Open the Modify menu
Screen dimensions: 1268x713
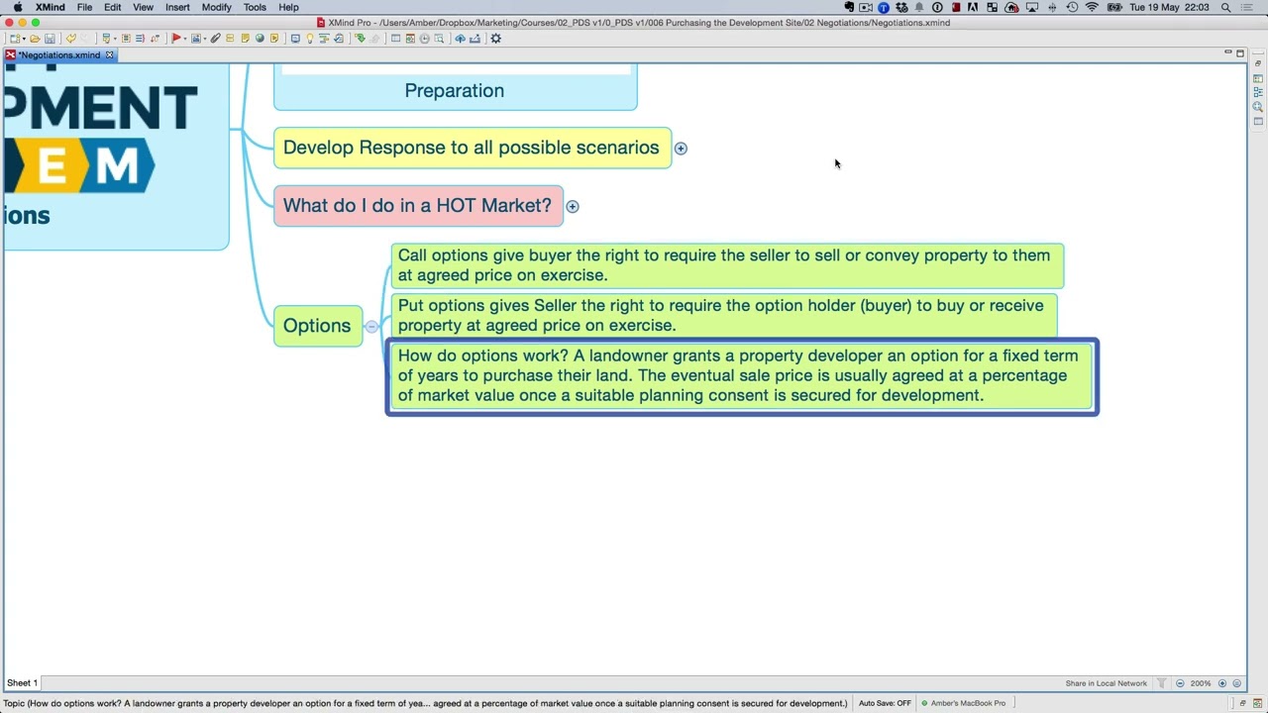[x=216, y=7]
